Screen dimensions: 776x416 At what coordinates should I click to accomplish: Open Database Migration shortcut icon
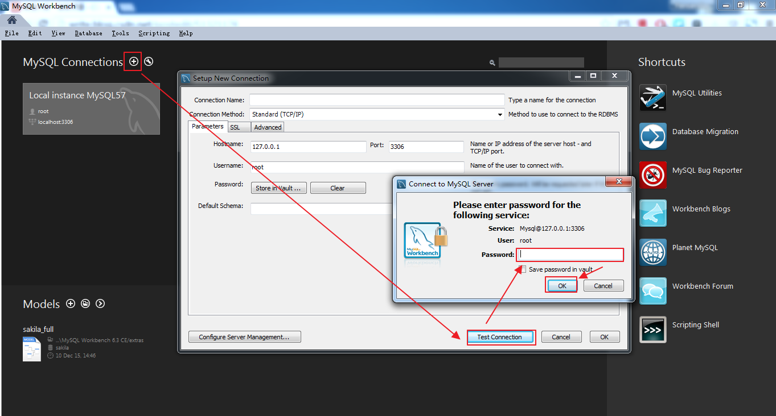pyautogui.click(x=652, y=136)
